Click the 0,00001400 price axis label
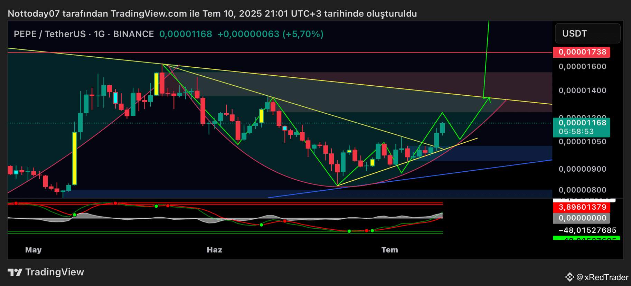 [x=583, y=90]
